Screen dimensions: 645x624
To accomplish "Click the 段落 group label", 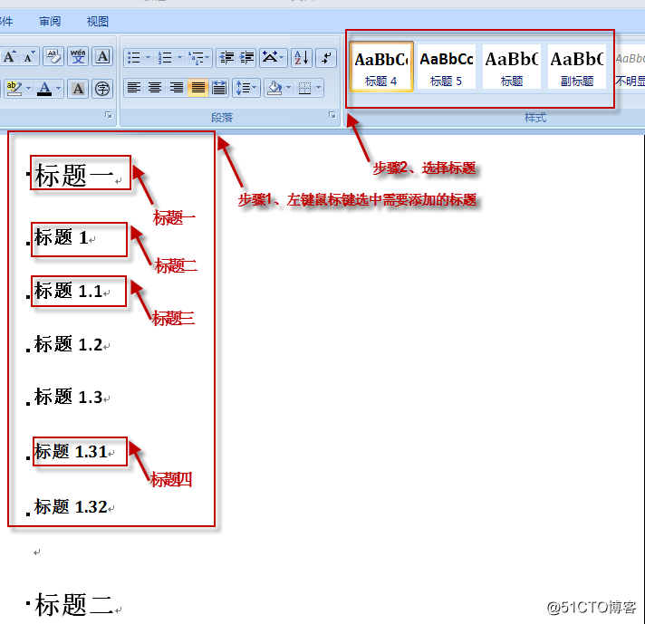I will 222,118.
